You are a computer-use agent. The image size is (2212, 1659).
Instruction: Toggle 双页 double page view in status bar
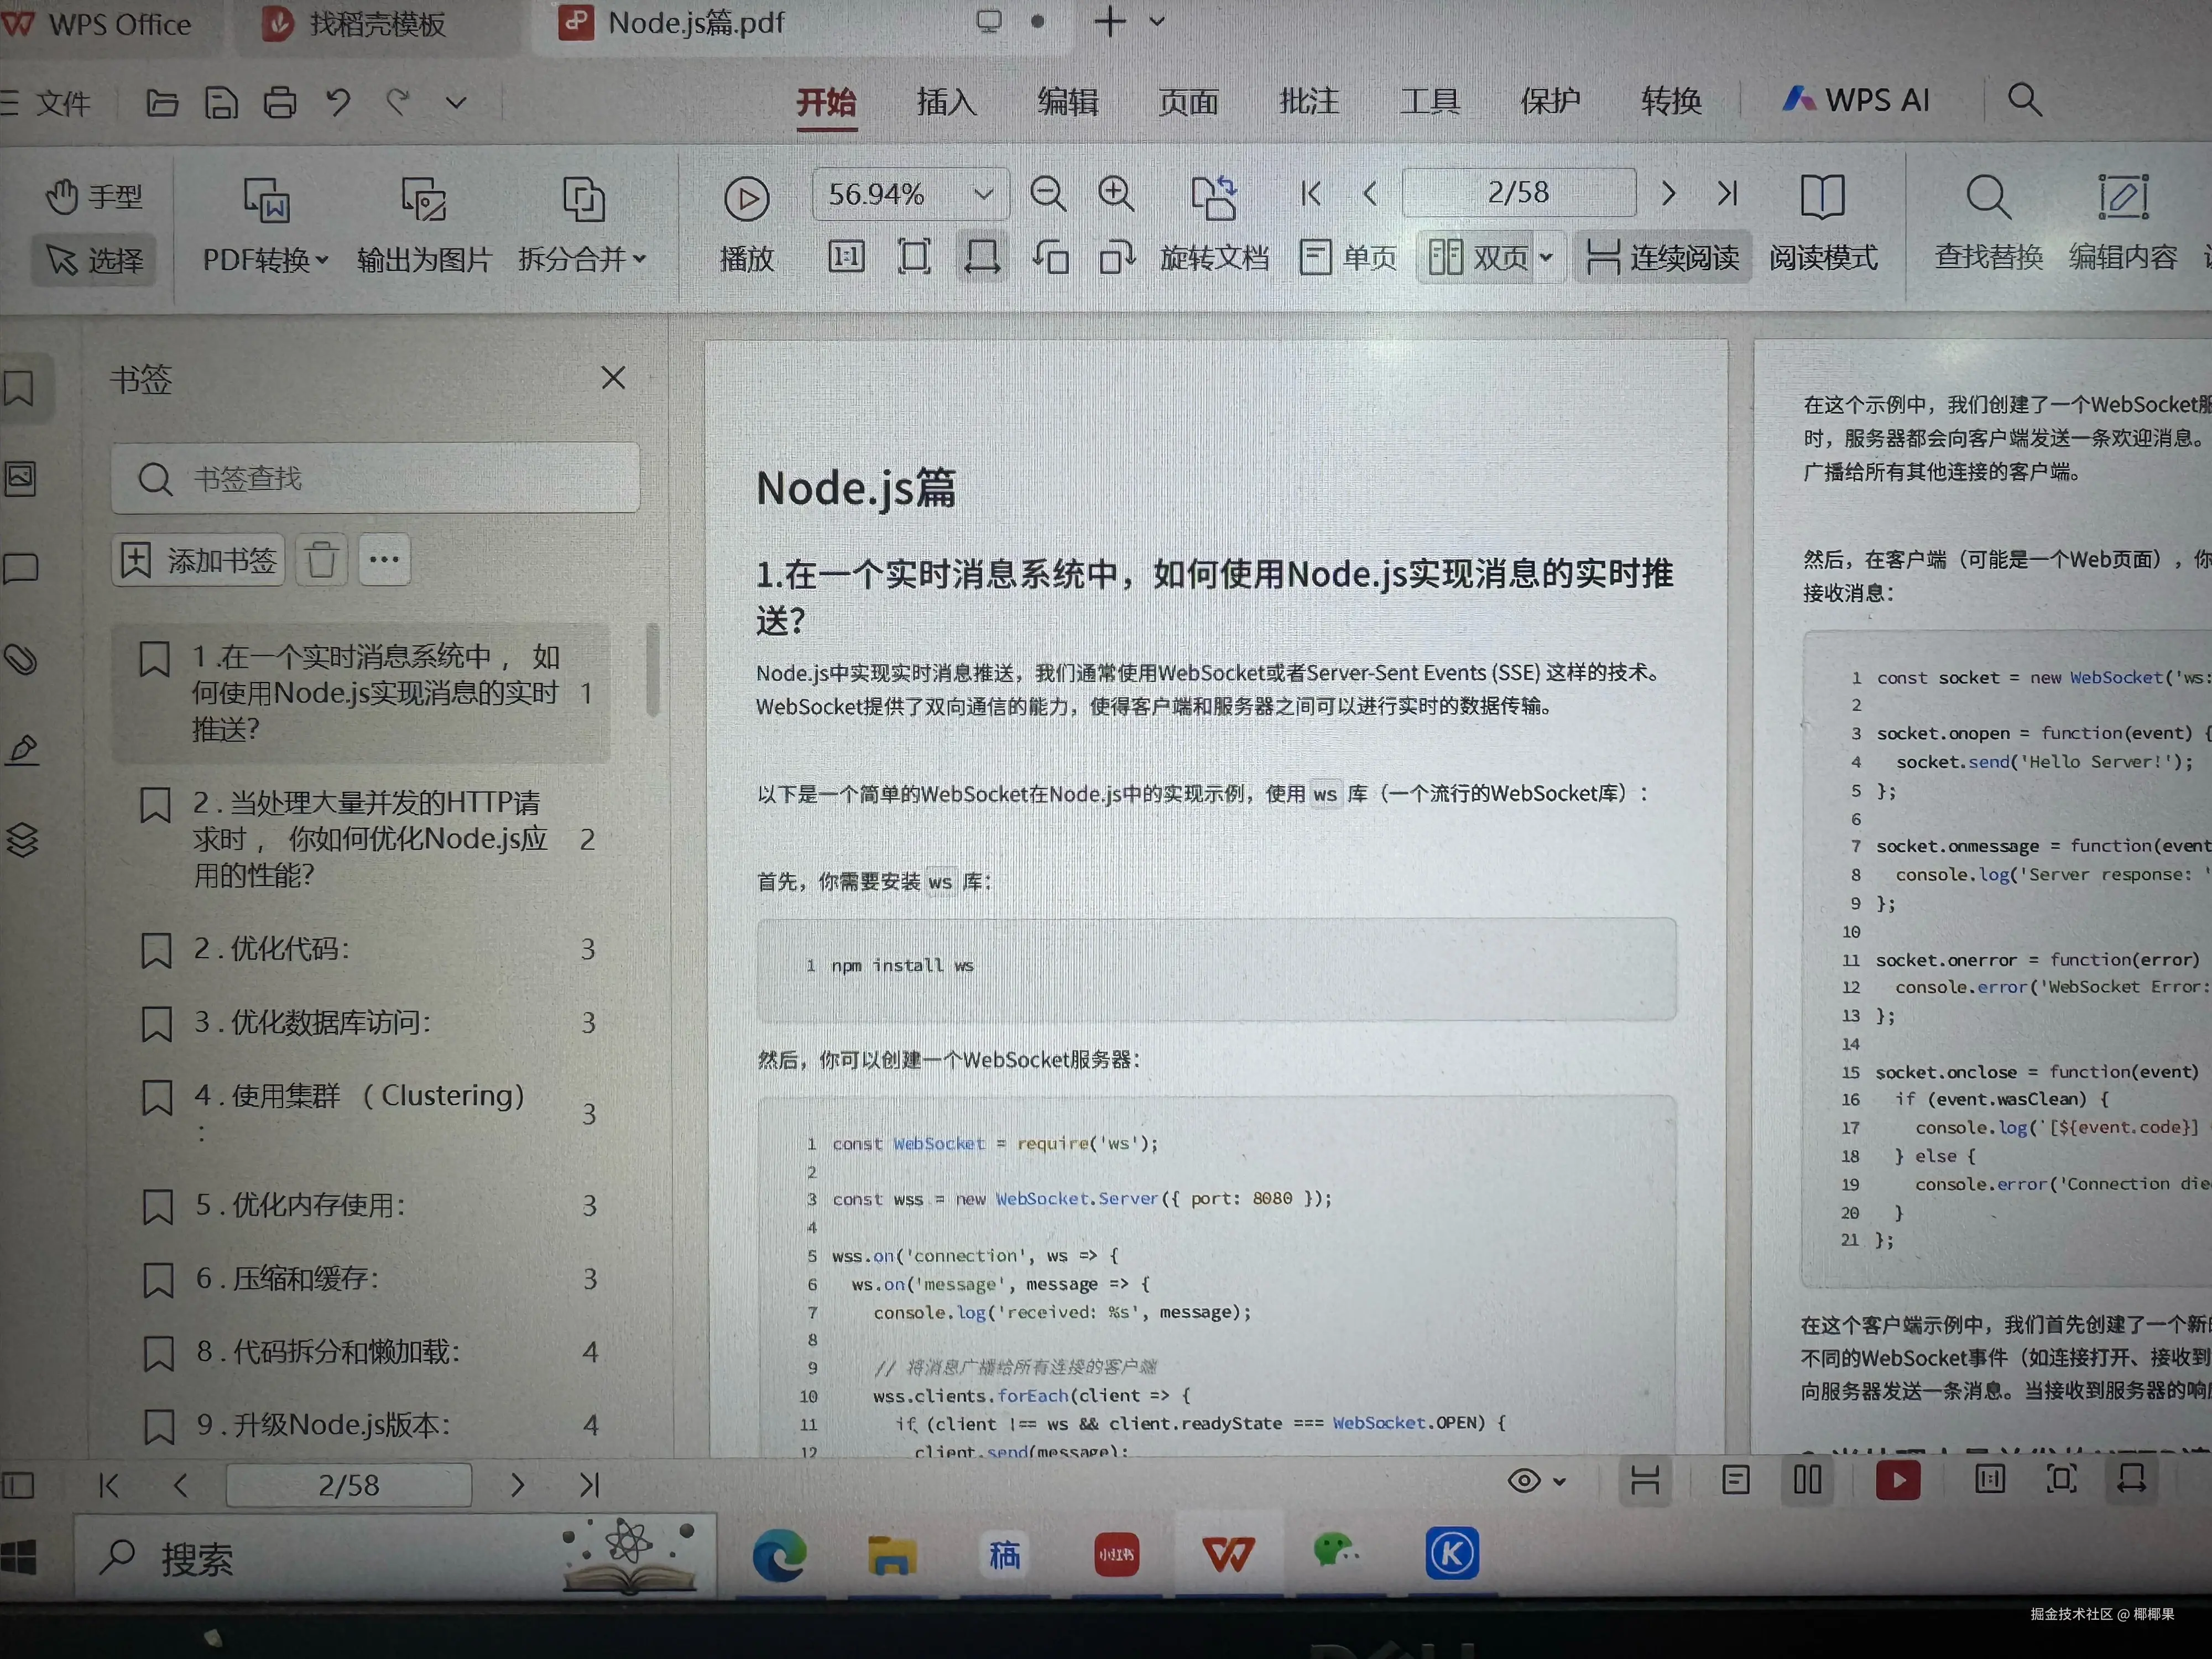[x=1807, y=1480]
